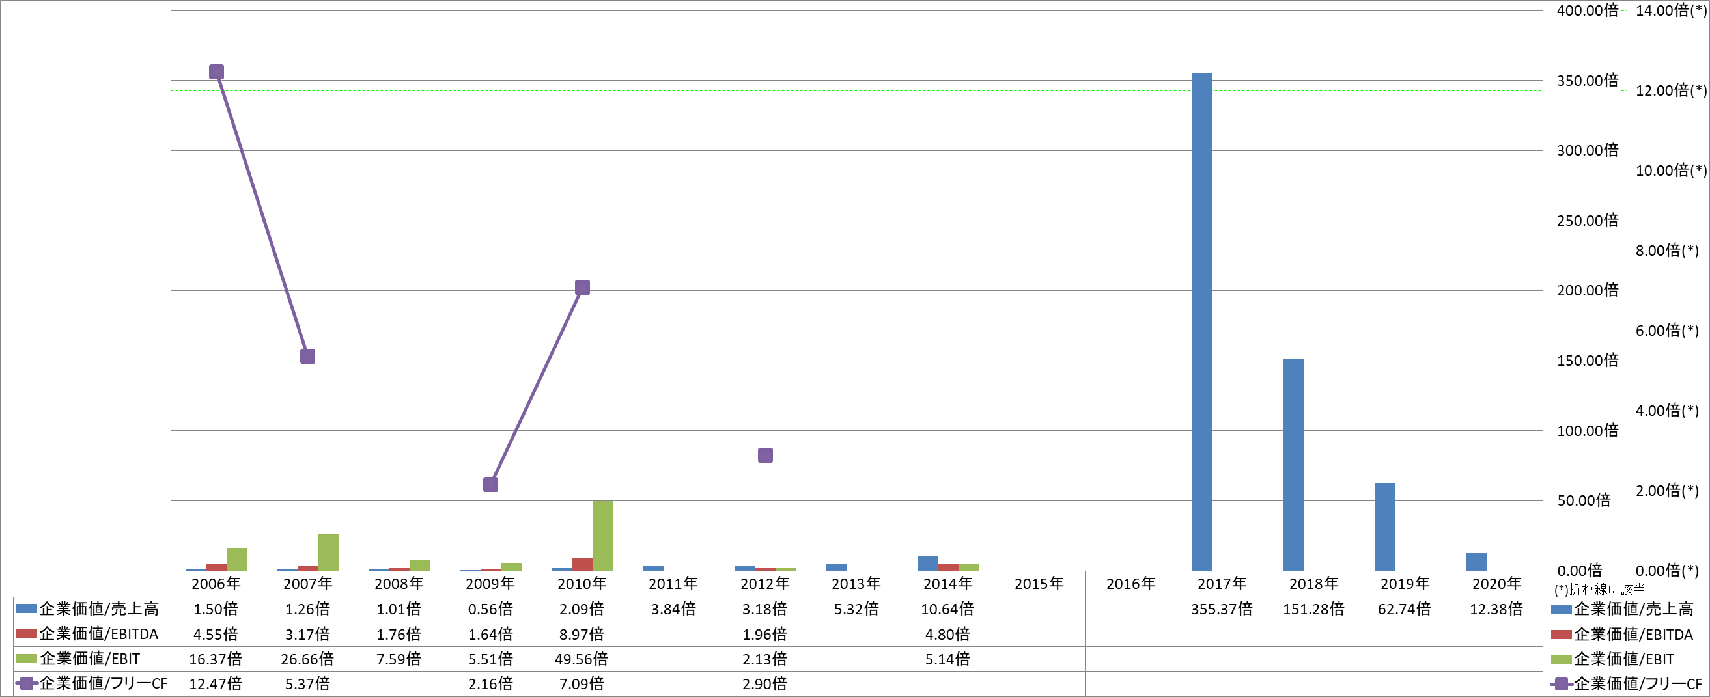
Task: Click the cell value 8.97倍
Action: [x=582, y=634]
